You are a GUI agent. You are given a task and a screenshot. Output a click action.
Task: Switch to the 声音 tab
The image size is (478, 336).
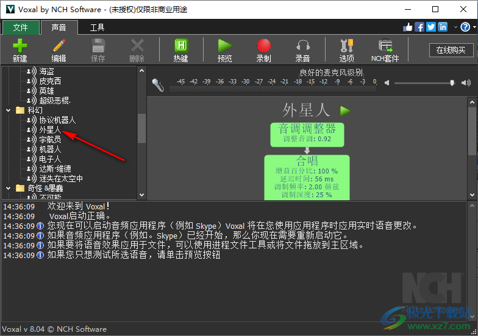point(59,28)
